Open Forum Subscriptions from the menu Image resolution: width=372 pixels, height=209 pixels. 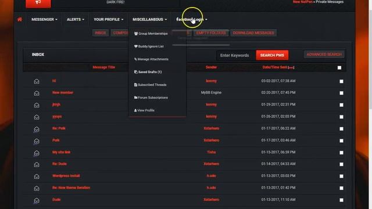151,98
